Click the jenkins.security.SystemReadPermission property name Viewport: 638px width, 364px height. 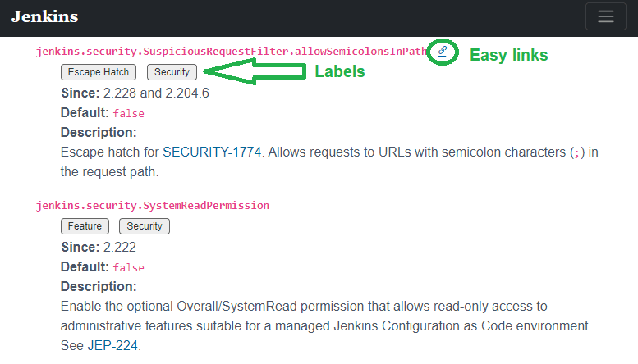click(153, 206)
